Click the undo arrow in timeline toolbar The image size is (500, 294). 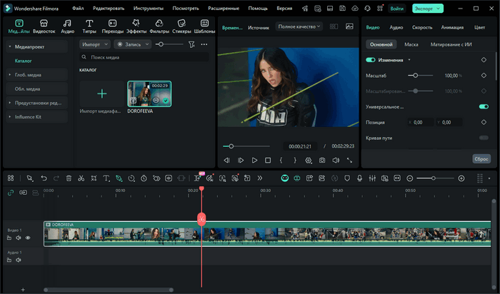click(x=44, y=178)
